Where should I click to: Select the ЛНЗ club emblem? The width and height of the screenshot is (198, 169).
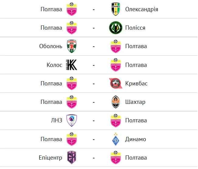(x=72, y=121)
